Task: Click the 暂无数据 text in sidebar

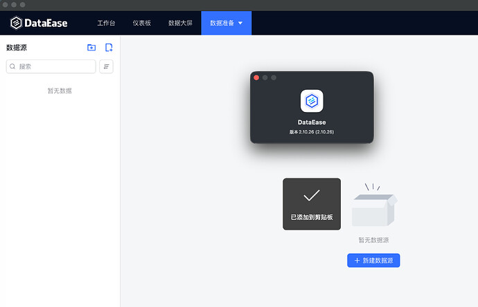Action: (x=60, y=91)
